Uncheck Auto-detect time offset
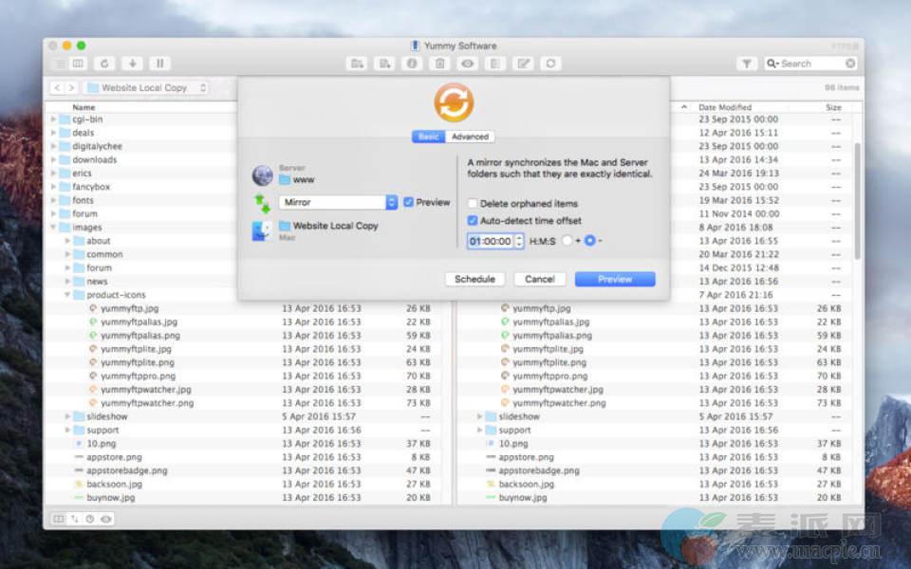Viewport: 911px width, 569px height. point(473,221)
